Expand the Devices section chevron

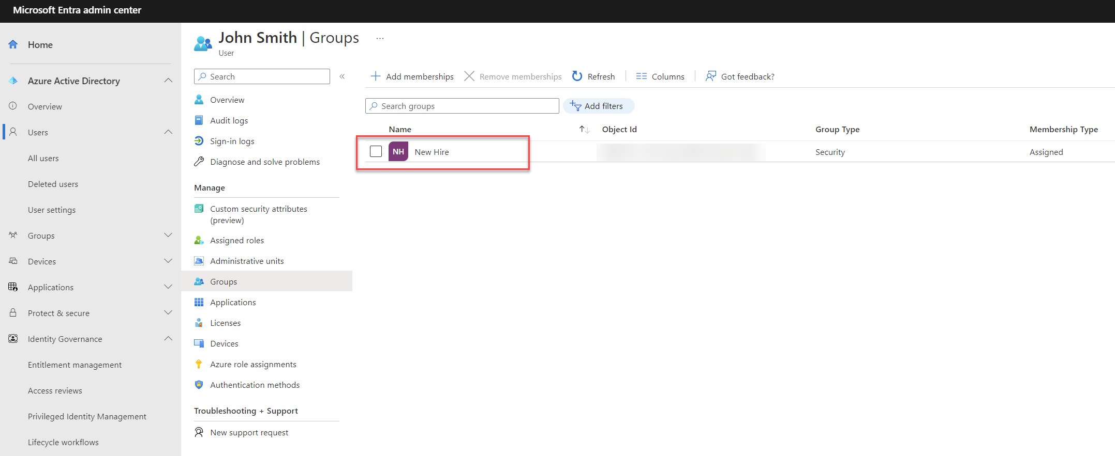point(168,261)
